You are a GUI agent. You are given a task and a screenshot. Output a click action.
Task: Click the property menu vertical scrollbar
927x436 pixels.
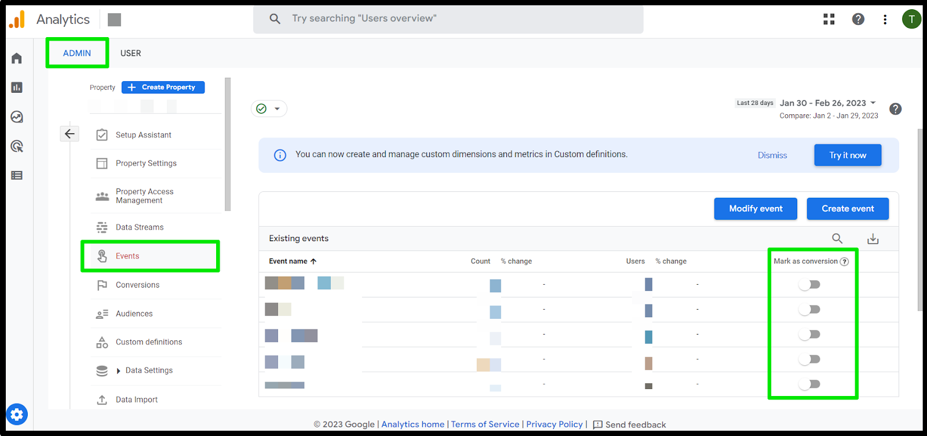(x=228, y=145)
